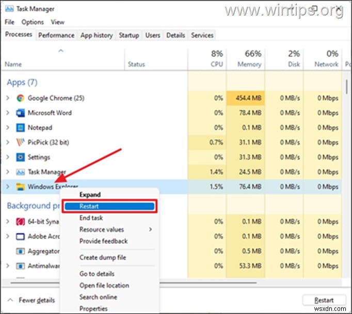
Task: Collapse view with Fewer details chevron
Action: click(10, 300)
